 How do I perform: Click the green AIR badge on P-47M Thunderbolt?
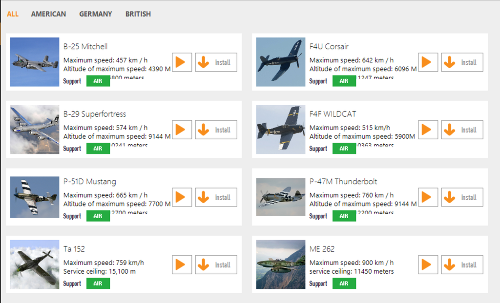point(344,216)
